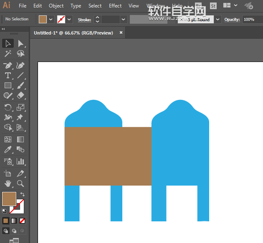The width and height of the screenshot is (263, 243).
Task: Choose the Type tool
Action: tap(8, 76)
